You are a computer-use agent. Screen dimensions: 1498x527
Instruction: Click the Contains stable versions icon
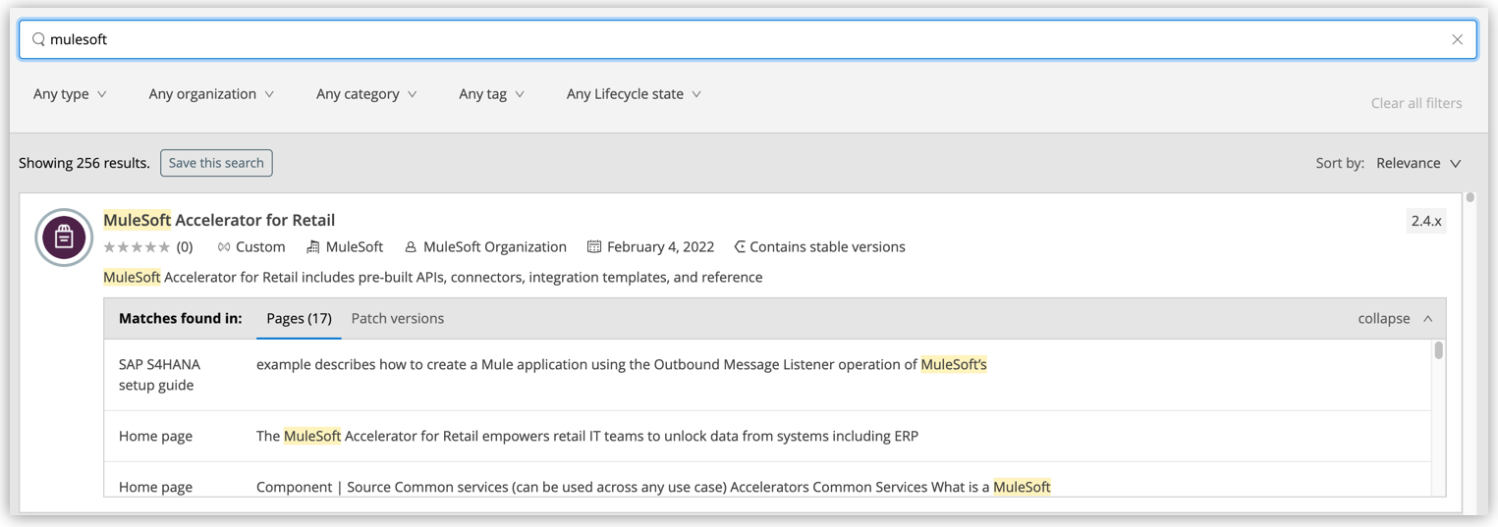[x=740, y=247]
